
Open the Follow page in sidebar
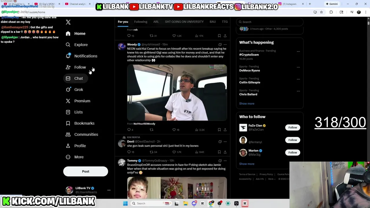tap(76, 67)
